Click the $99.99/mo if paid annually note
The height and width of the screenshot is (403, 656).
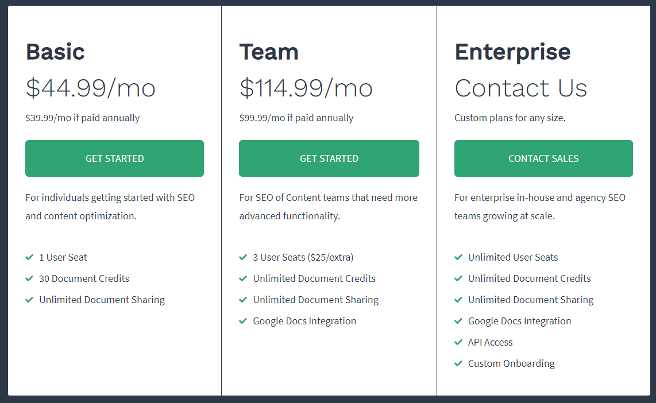[x=296, y=118]
